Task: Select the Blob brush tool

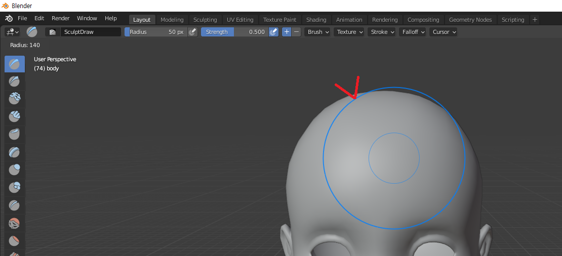Action: pos(15,188)
